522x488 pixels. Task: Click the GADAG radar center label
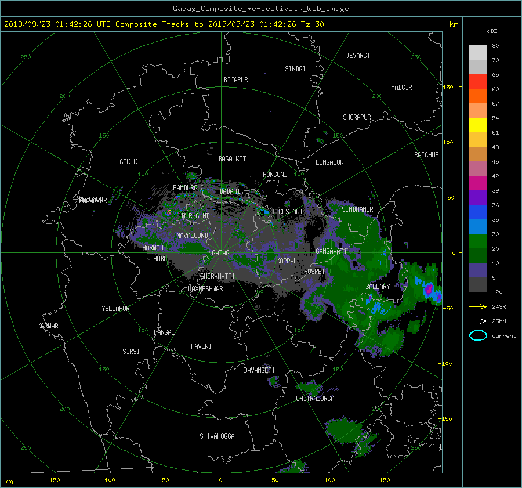(220, 253)
